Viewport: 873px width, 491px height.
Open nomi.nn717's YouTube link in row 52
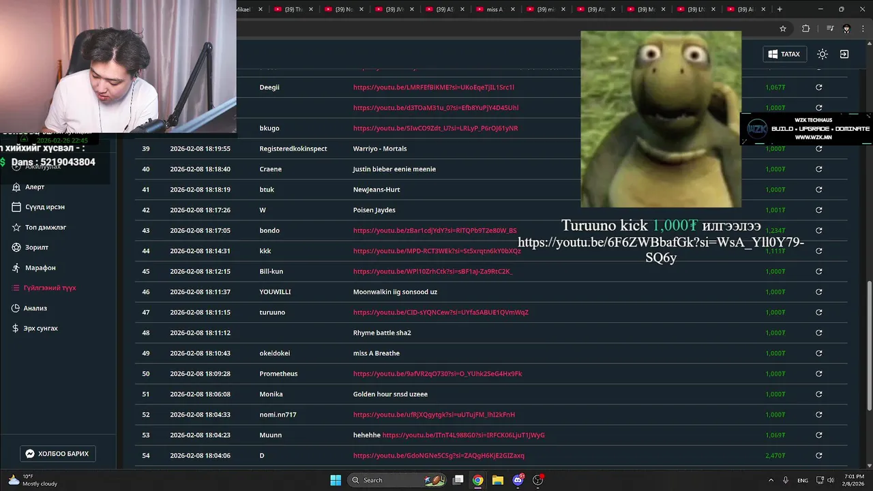click(x=434, y=415)
